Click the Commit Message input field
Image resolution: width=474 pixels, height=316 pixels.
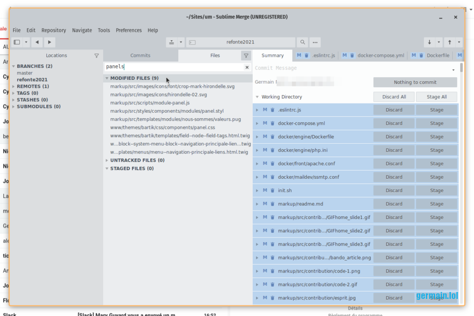click(352, 68)
